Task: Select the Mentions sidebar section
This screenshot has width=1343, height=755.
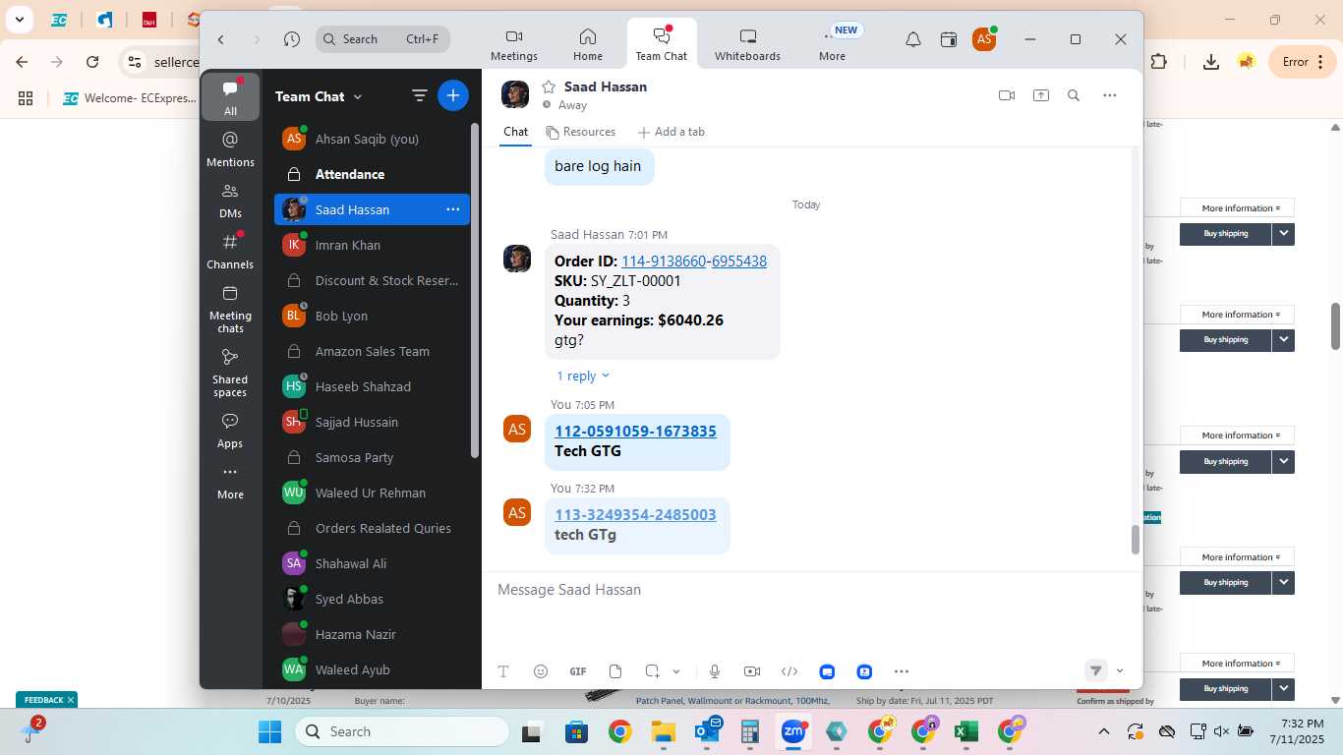Action: pos(230,149)
